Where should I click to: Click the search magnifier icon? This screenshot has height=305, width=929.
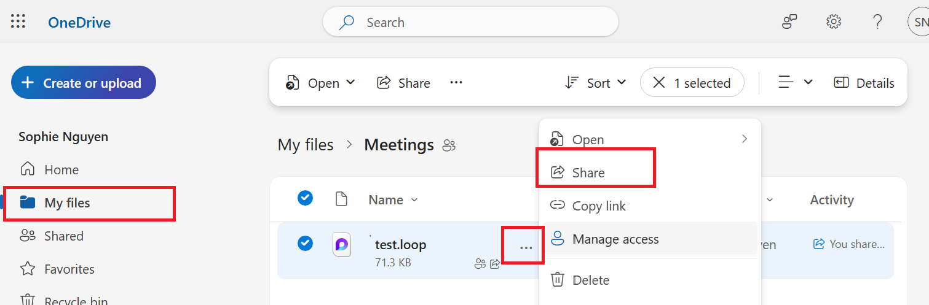pyautogui.click(x=347, y=23)
